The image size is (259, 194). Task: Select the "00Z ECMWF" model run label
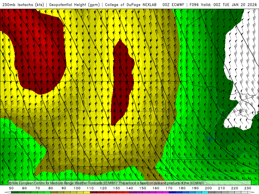(x=173, y=5)
